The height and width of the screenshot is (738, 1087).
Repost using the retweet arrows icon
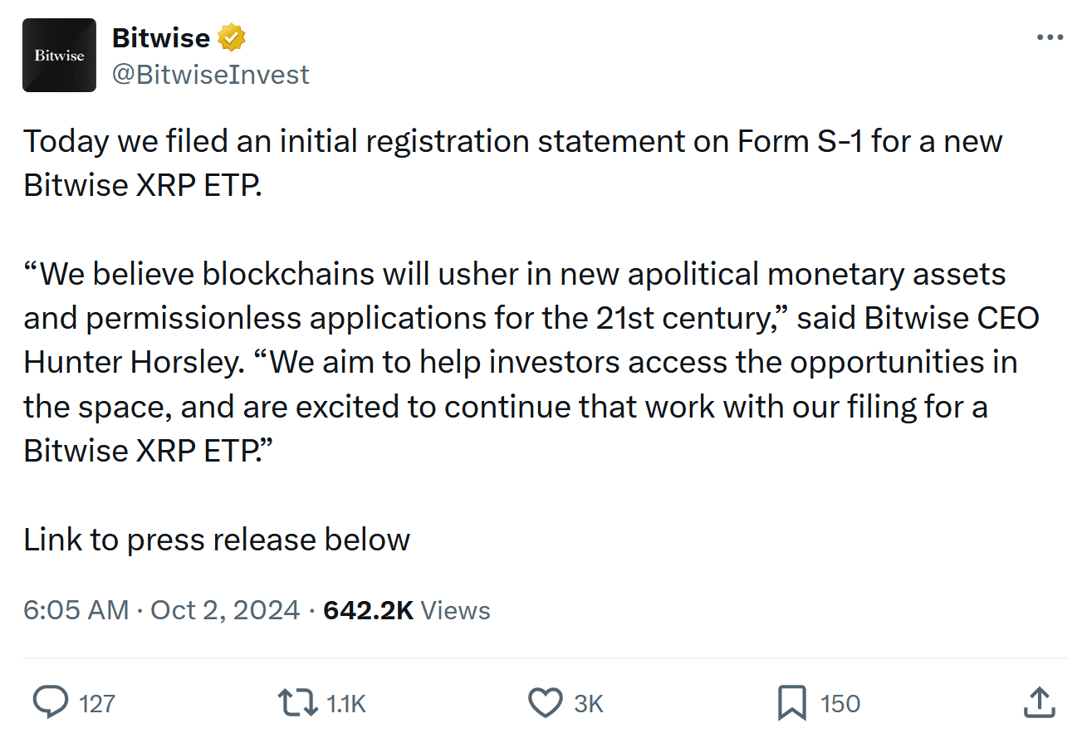point(297,703)
